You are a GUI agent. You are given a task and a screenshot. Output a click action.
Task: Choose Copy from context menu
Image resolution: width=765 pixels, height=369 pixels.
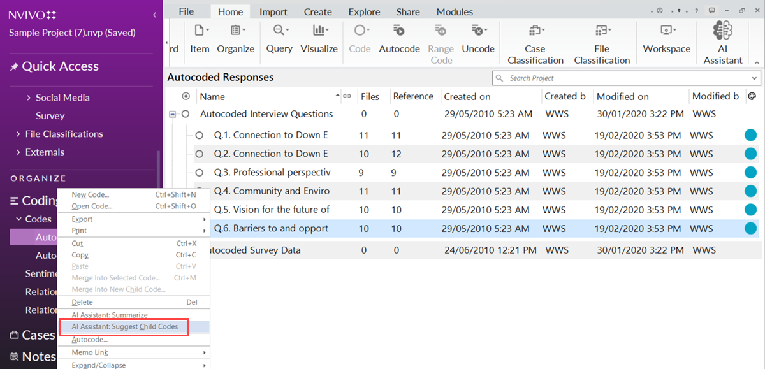pyautogui.click(x=133, y=255)
